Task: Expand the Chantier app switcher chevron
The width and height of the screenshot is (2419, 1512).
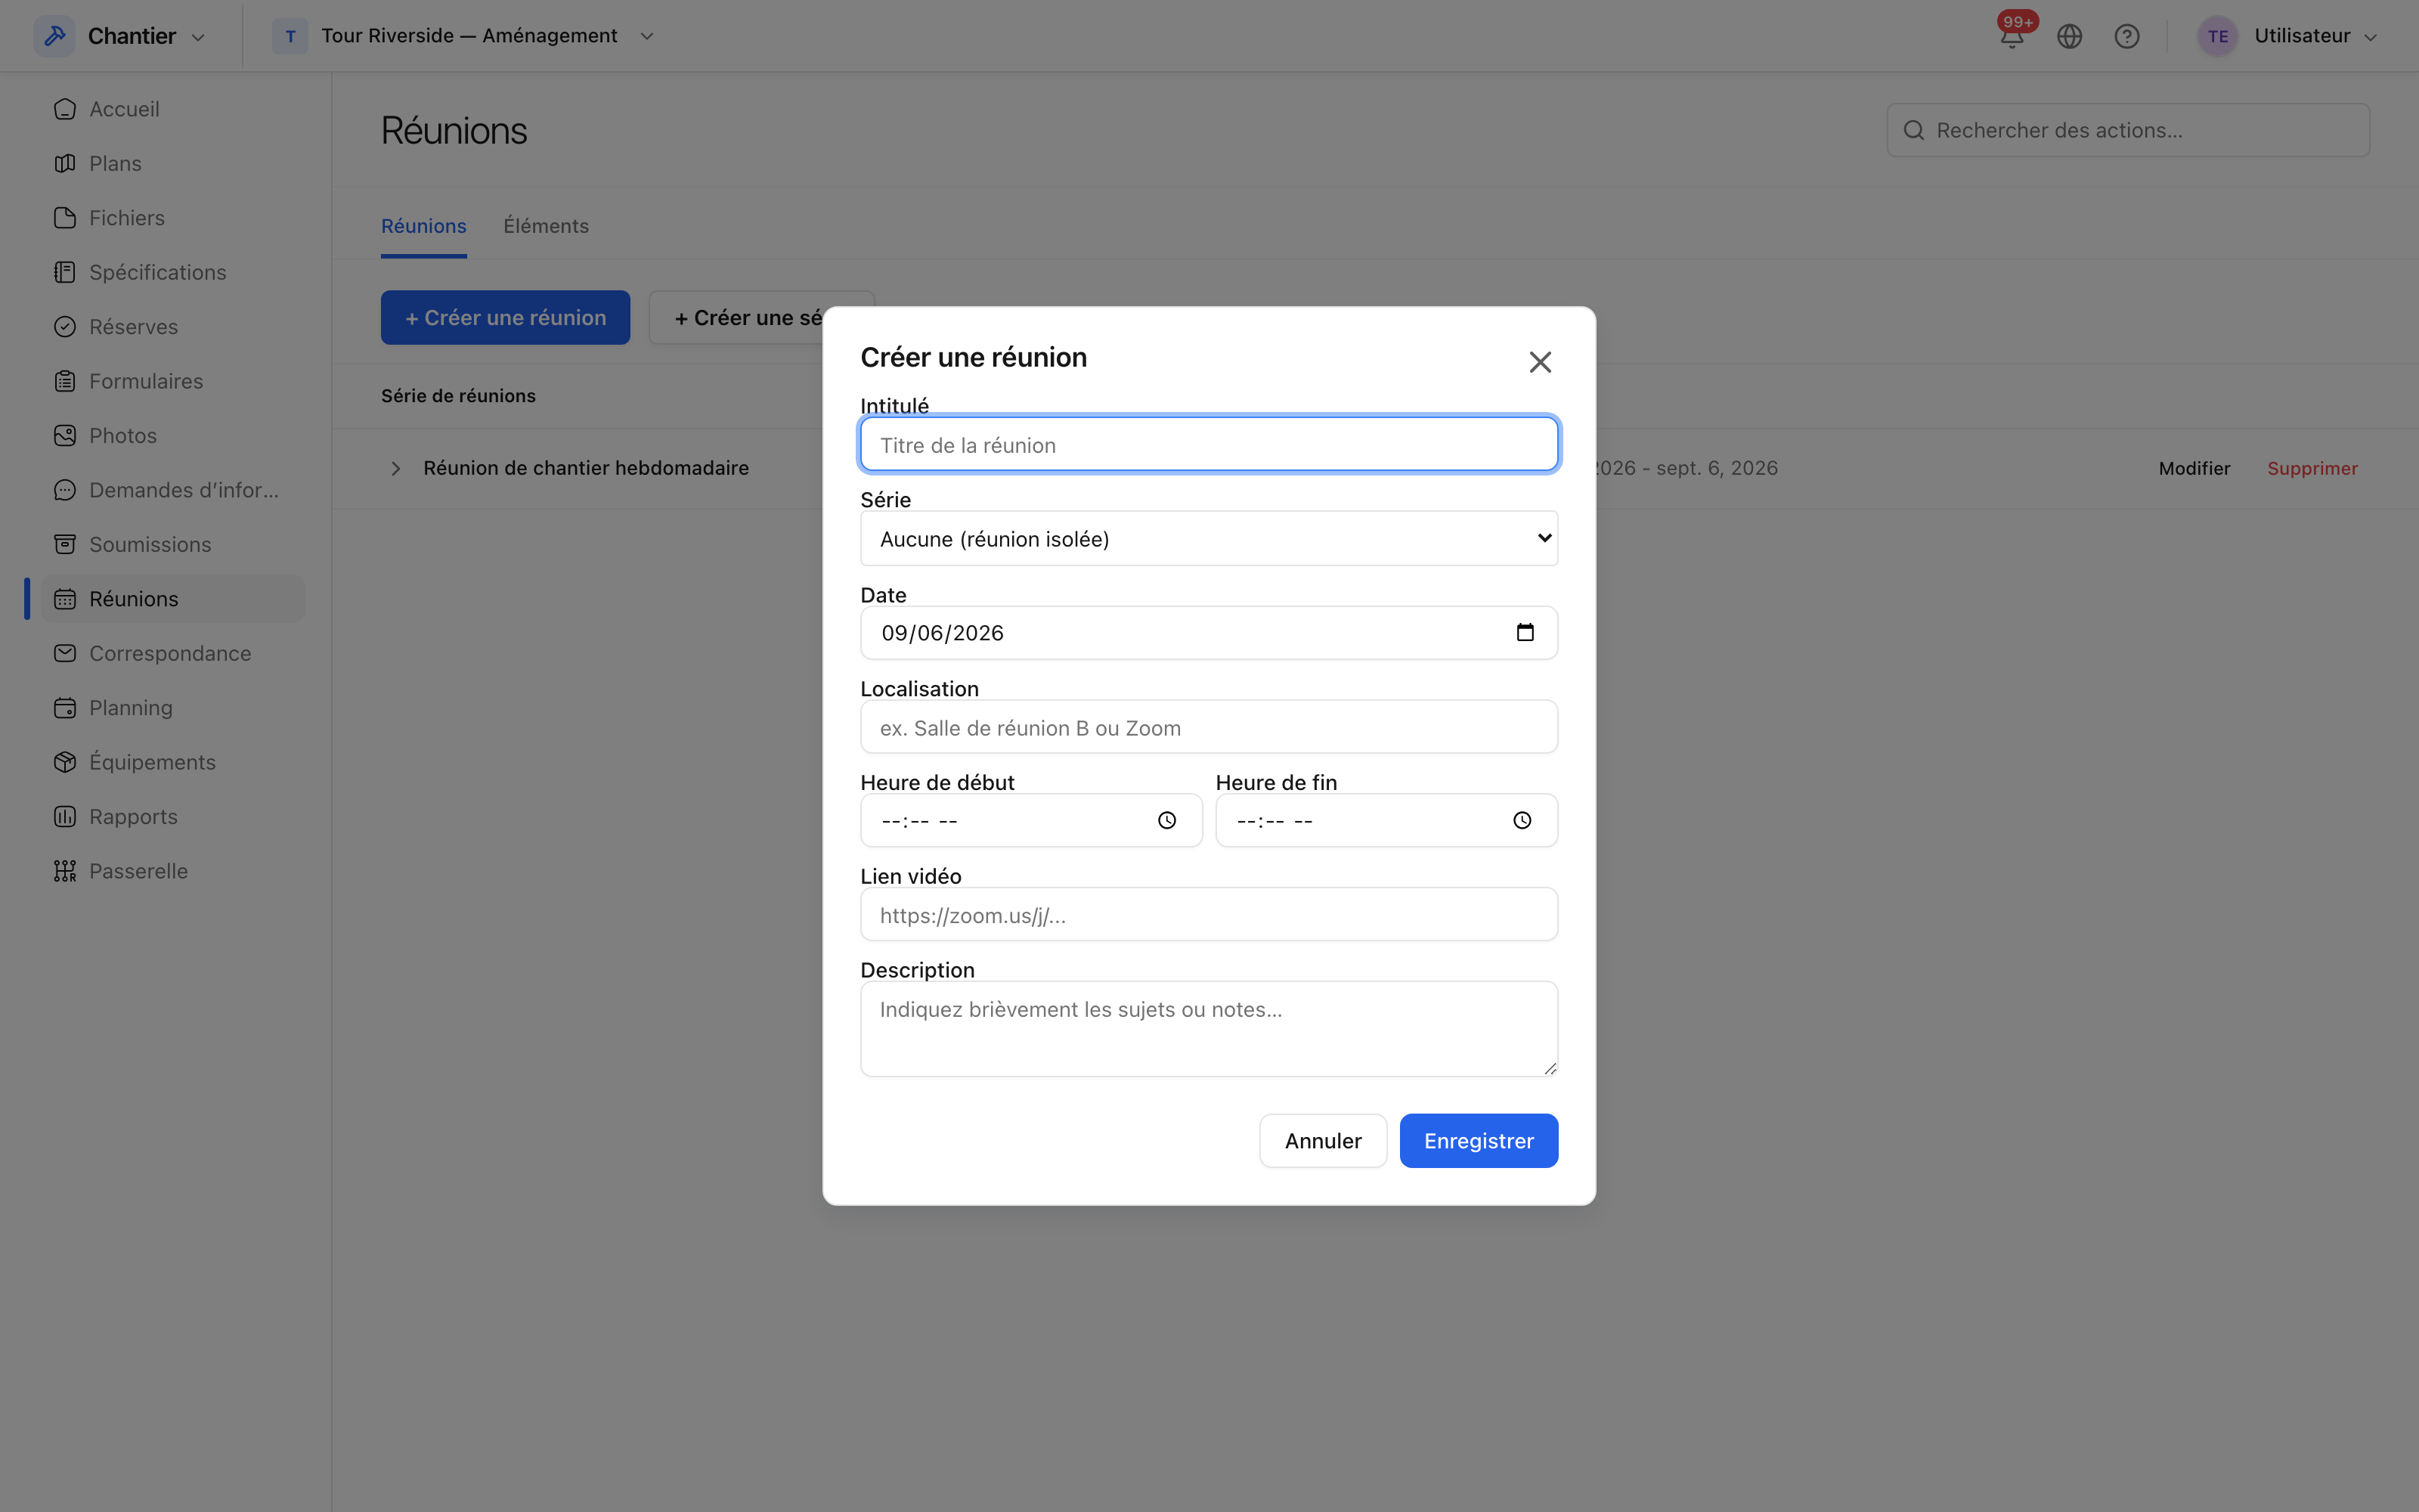Action: click(198, 37)
